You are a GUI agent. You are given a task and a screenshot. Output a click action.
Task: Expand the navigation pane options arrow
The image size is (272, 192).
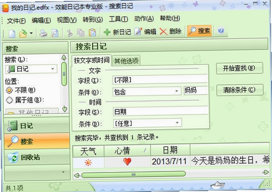(x=63, y=172)
